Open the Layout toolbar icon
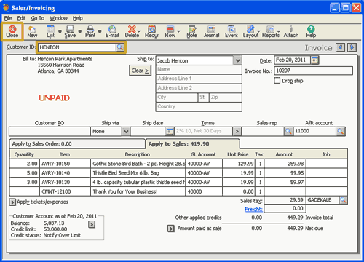Screen dimensions: 364x262 [x=250, y=31]
